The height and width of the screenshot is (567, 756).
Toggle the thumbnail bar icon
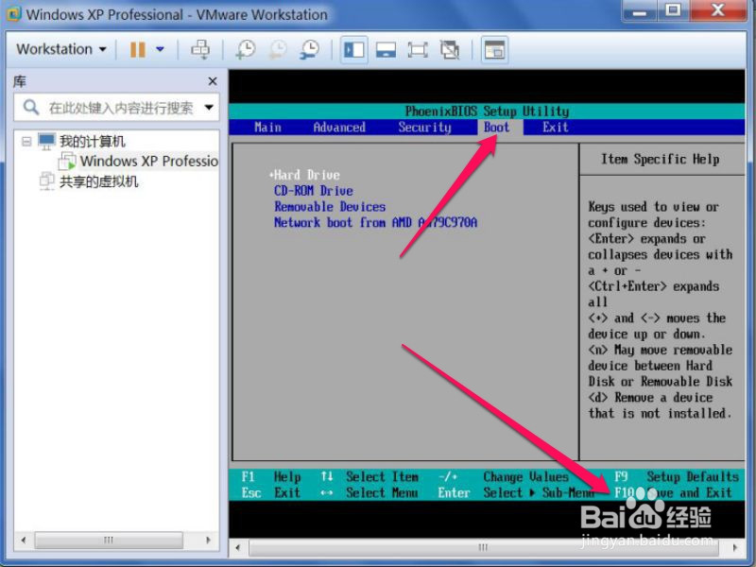click(386, 50)
